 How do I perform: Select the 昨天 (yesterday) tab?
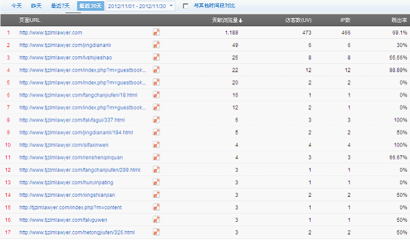coord(36,6)
